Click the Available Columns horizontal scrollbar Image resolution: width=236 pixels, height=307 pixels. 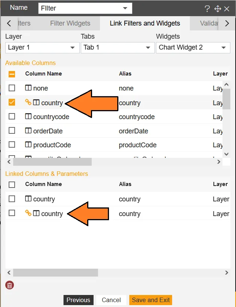pos(53,162)
